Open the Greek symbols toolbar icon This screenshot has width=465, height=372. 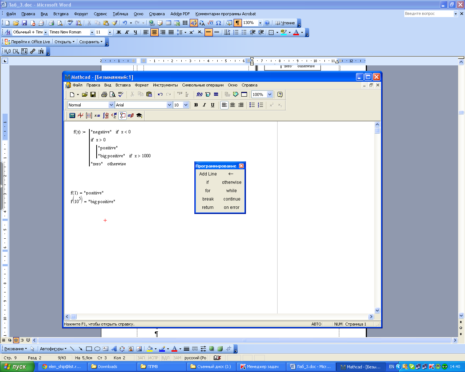tap(131, 116)
